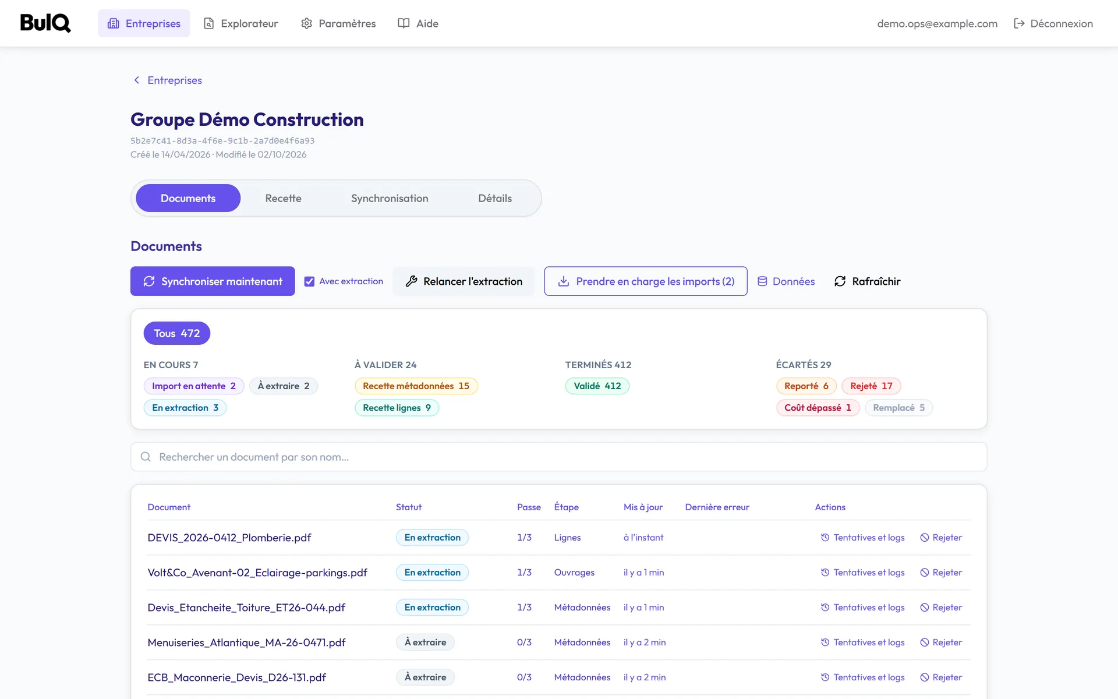Viewport: 1118px width, 699px height.
Task: Filter by Recette métadonnées 15
Action: pyautogui.click(x=416, y=386)
